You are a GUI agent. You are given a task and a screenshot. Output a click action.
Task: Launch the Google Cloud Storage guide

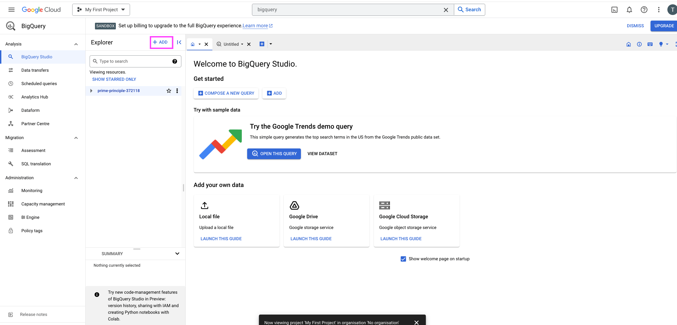click(401, 239)
